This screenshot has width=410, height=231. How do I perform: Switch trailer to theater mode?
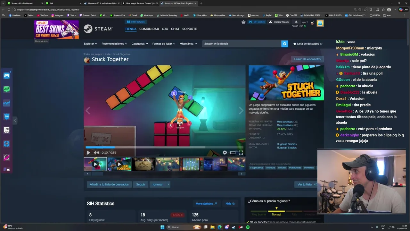pos(233,153)
